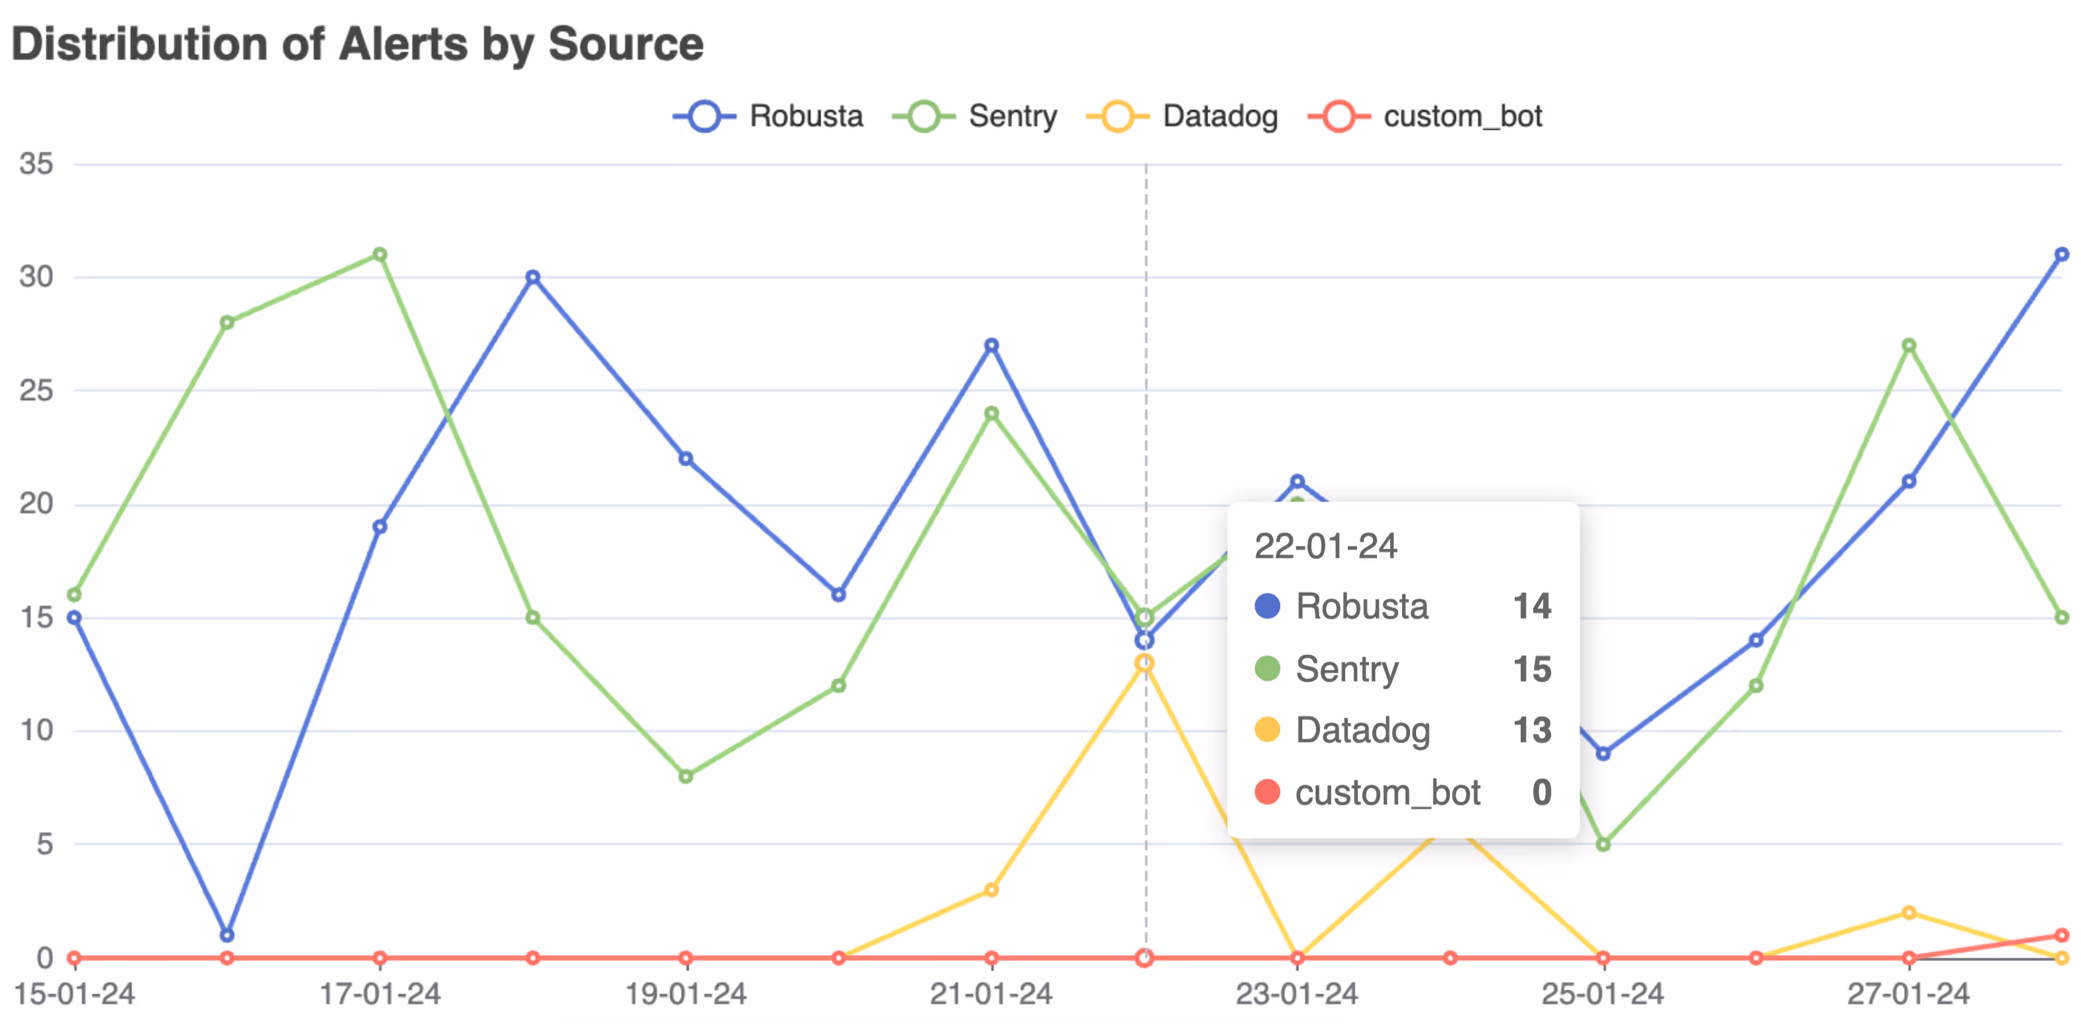Click the final Robusta point at value 31

point(2062,254)
